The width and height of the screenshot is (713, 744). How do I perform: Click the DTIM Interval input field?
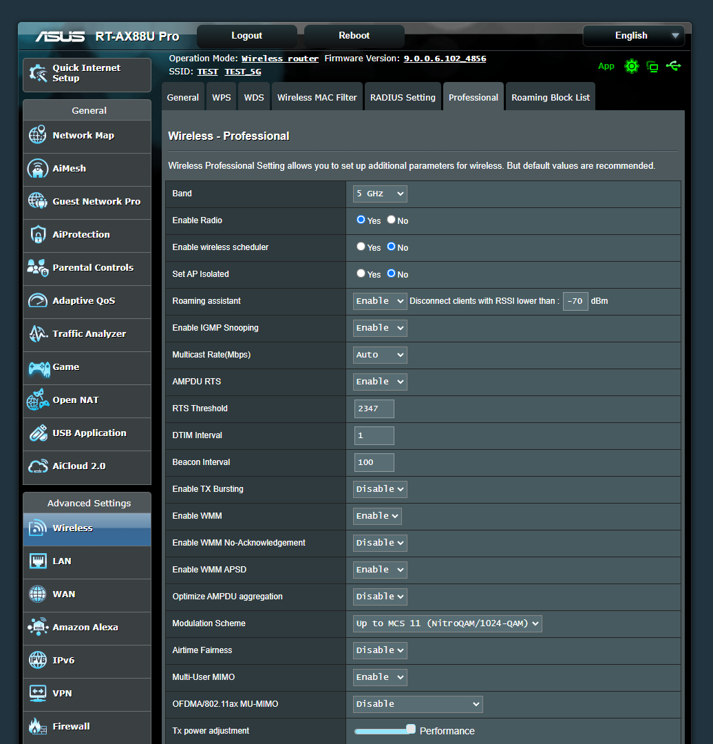374,435
